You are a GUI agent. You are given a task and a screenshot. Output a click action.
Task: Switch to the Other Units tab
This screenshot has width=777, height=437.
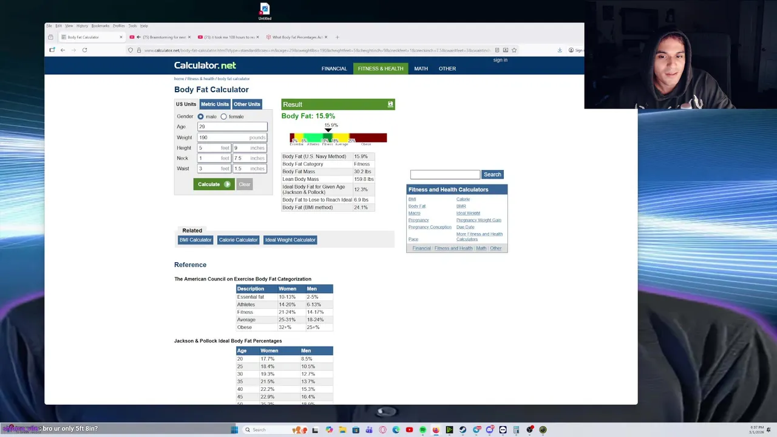point(247,104)
